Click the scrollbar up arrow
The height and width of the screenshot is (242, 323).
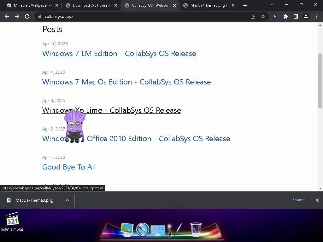[x=320, y=25]
